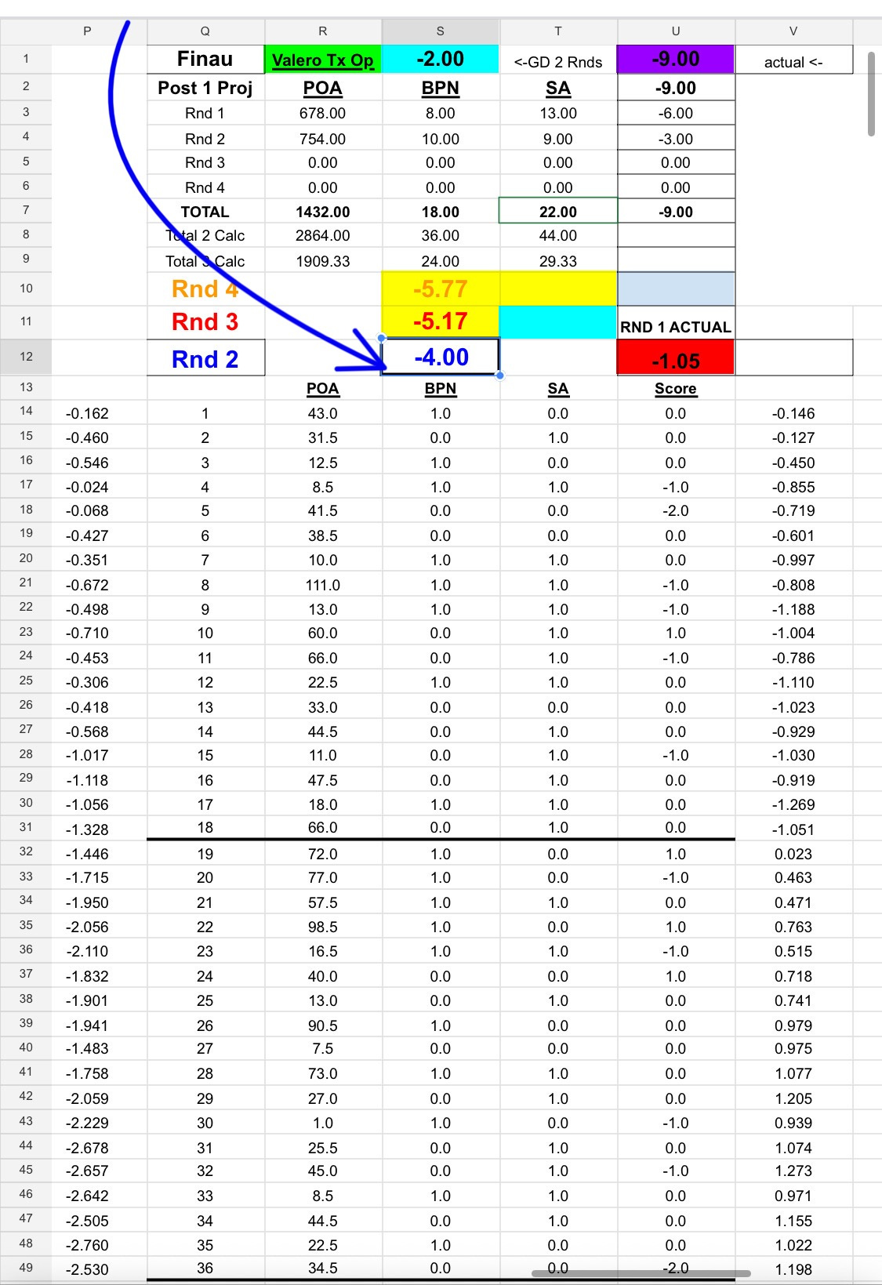Select the light blue cell in row 10

676,289
